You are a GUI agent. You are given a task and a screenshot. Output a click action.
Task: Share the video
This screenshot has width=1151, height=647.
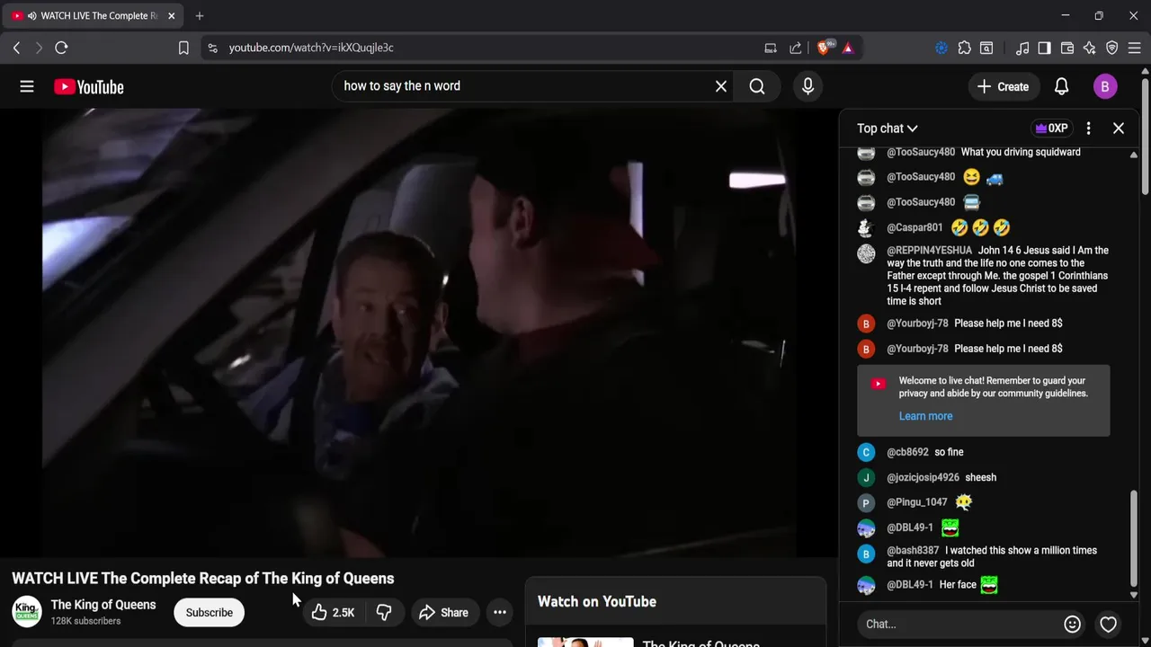[443, 613]
